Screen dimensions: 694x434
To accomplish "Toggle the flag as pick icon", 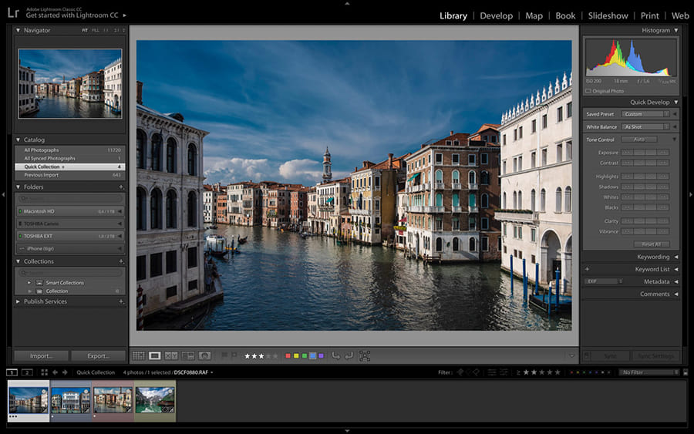I will [224, 355].
